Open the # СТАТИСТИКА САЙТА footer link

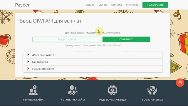pyautogui.click(x=73, y=100)
